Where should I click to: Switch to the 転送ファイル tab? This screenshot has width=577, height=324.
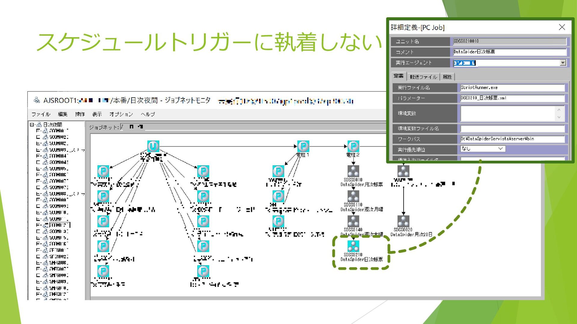[x=423, y=77]
